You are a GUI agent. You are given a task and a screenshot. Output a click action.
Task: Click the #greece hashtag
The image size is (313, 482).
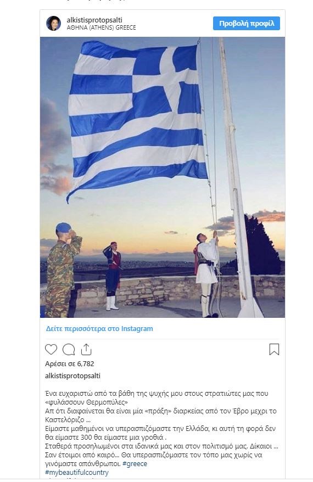pyautogui.click(x=135, y=463)
